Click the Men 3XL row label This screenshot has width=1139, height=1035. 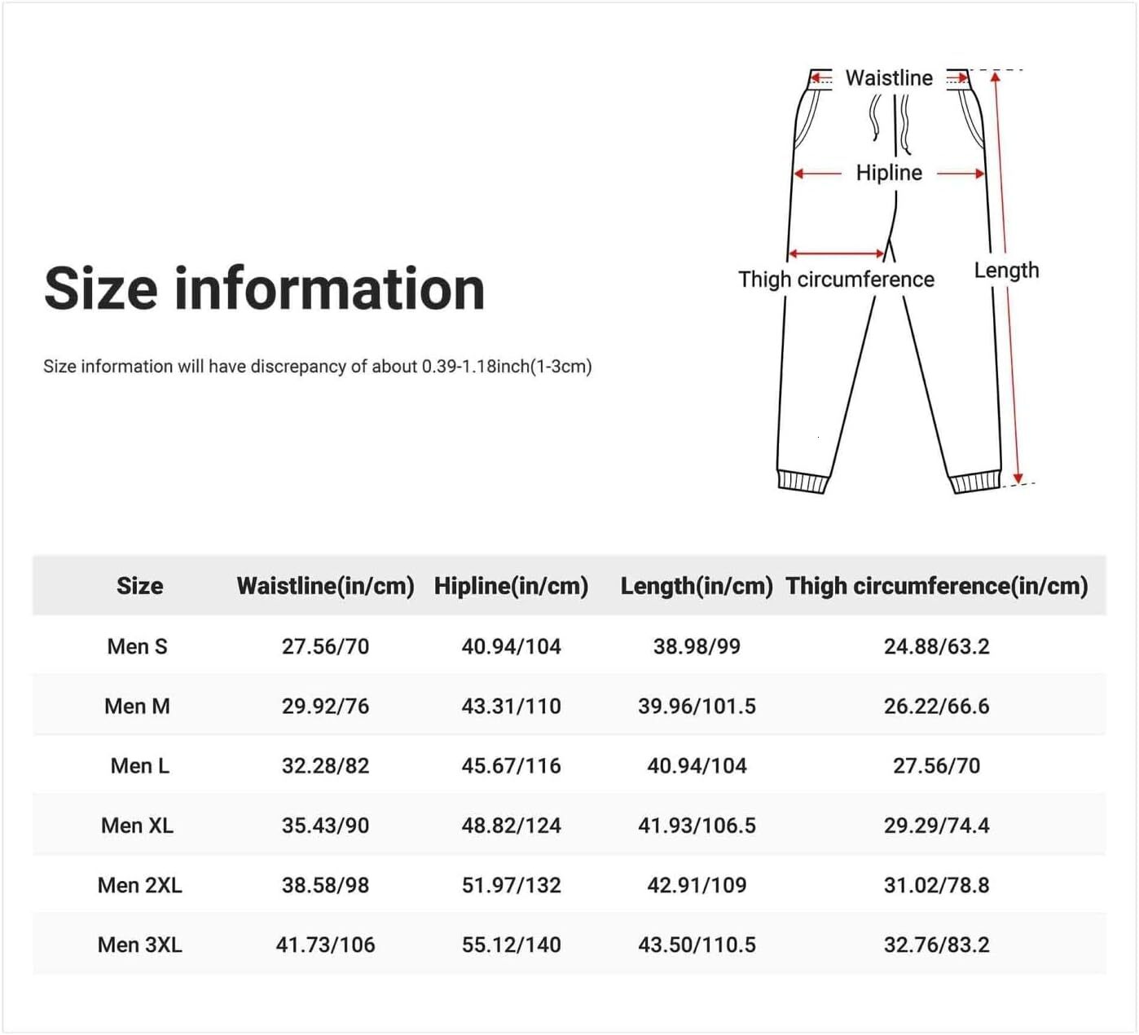139,945
